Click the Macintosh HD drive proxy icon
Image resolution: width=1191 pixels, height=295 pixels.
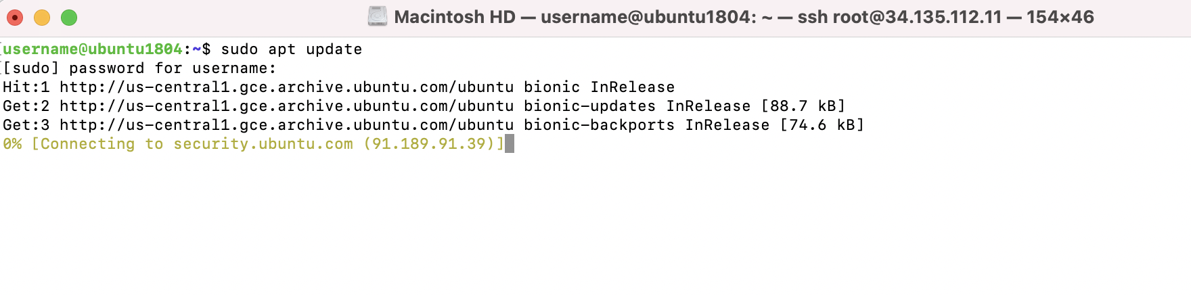coord(377,16)
